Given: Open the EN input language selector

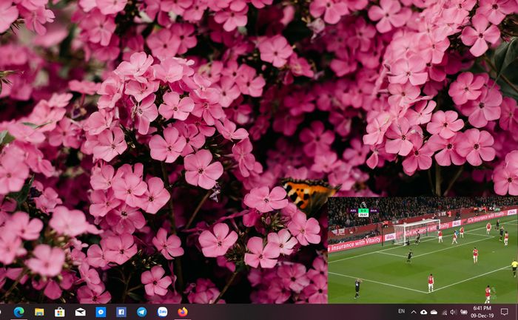Looking at the screenshot, I should point(401,311).
